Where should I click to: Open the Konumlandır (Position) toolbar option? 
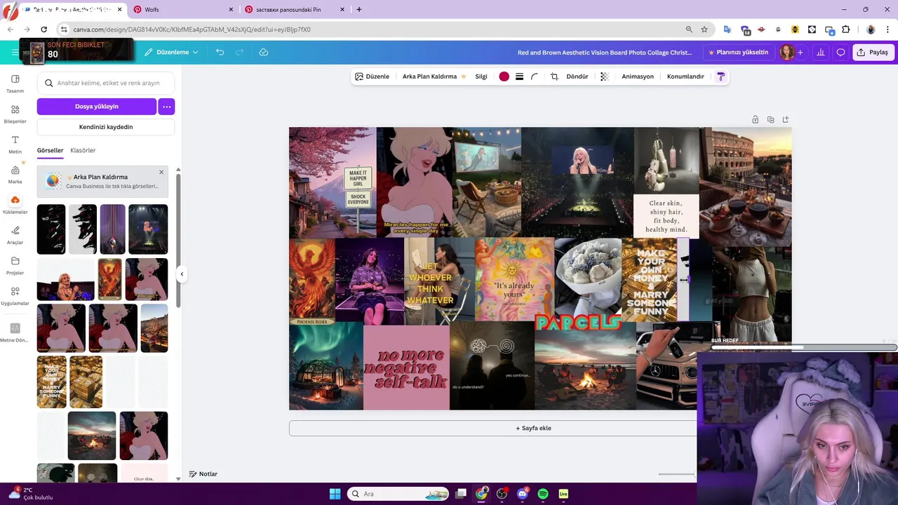pos(685,76)
